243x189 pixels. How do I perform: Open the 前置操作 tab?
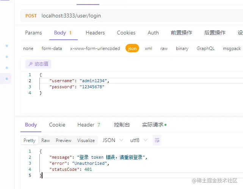point(182,33)
